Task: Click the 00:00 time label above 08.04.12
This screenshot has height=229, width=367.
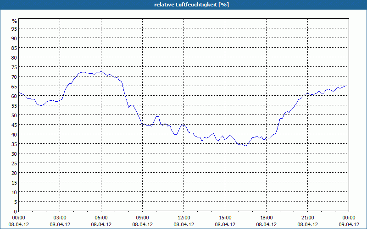Action: (19, 218)
